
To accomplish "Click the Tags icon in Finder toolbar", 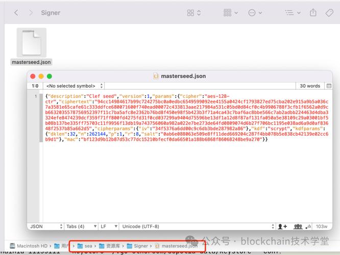I will [x=329, y=13].
